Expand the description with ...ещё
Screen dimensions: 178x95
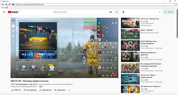click(40, 87)
